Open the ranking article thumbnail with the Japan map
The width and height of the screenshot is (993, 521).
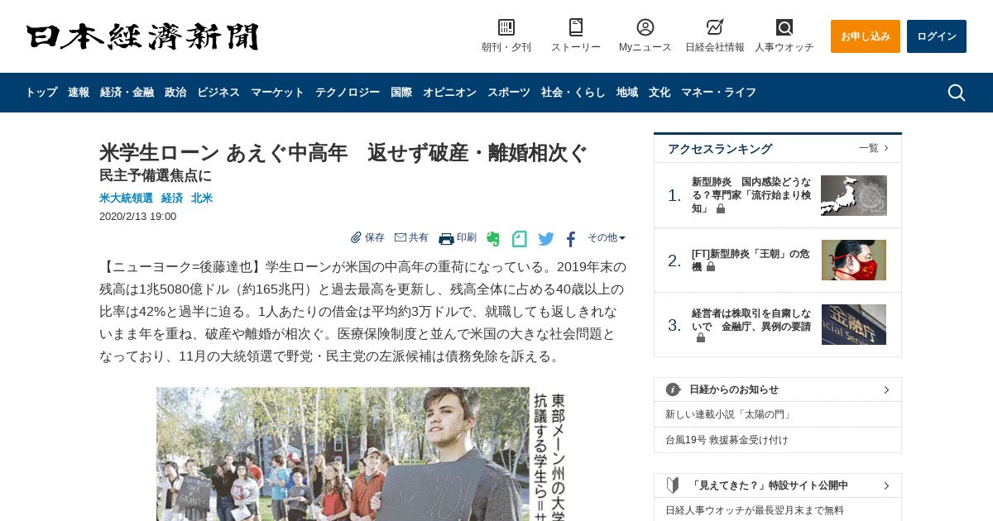click(x=854, y=195)
